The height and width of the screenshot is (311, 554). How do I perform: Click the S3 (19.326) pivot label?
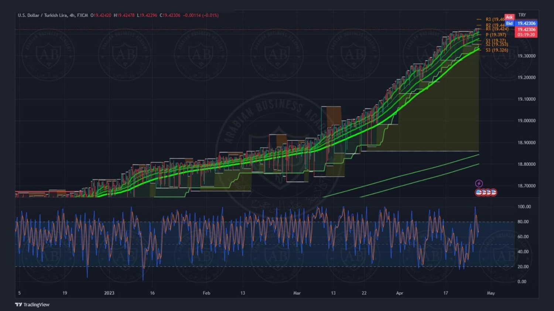[497, 50]
